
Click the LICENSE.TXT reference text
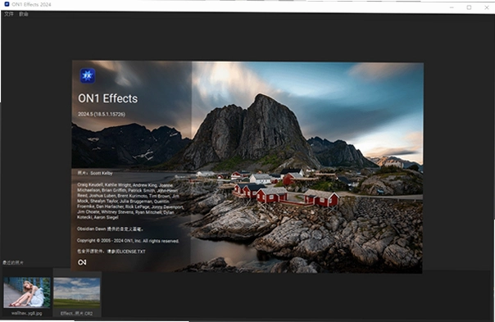pos(111,252)
